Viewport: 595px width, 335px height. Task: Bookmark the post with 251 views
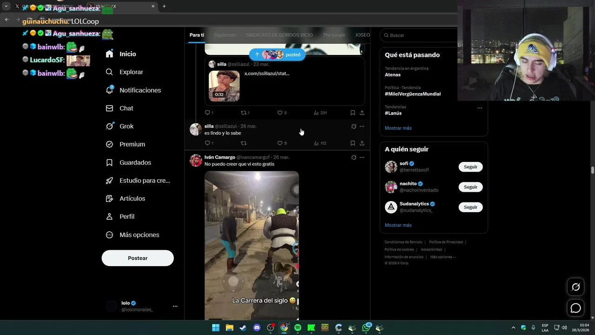point(352,113)
